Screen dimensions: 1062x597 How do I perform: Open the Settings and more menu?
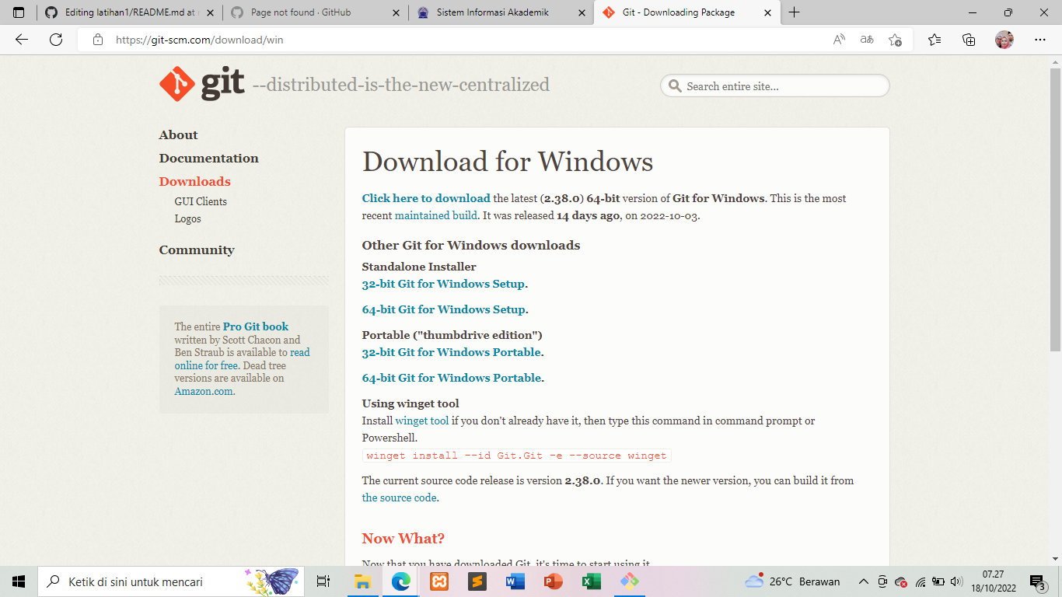(1040, 39)
